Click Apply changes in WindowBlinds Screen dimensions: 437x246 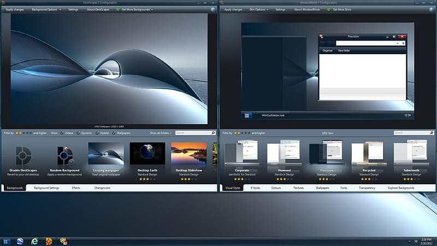233,9
